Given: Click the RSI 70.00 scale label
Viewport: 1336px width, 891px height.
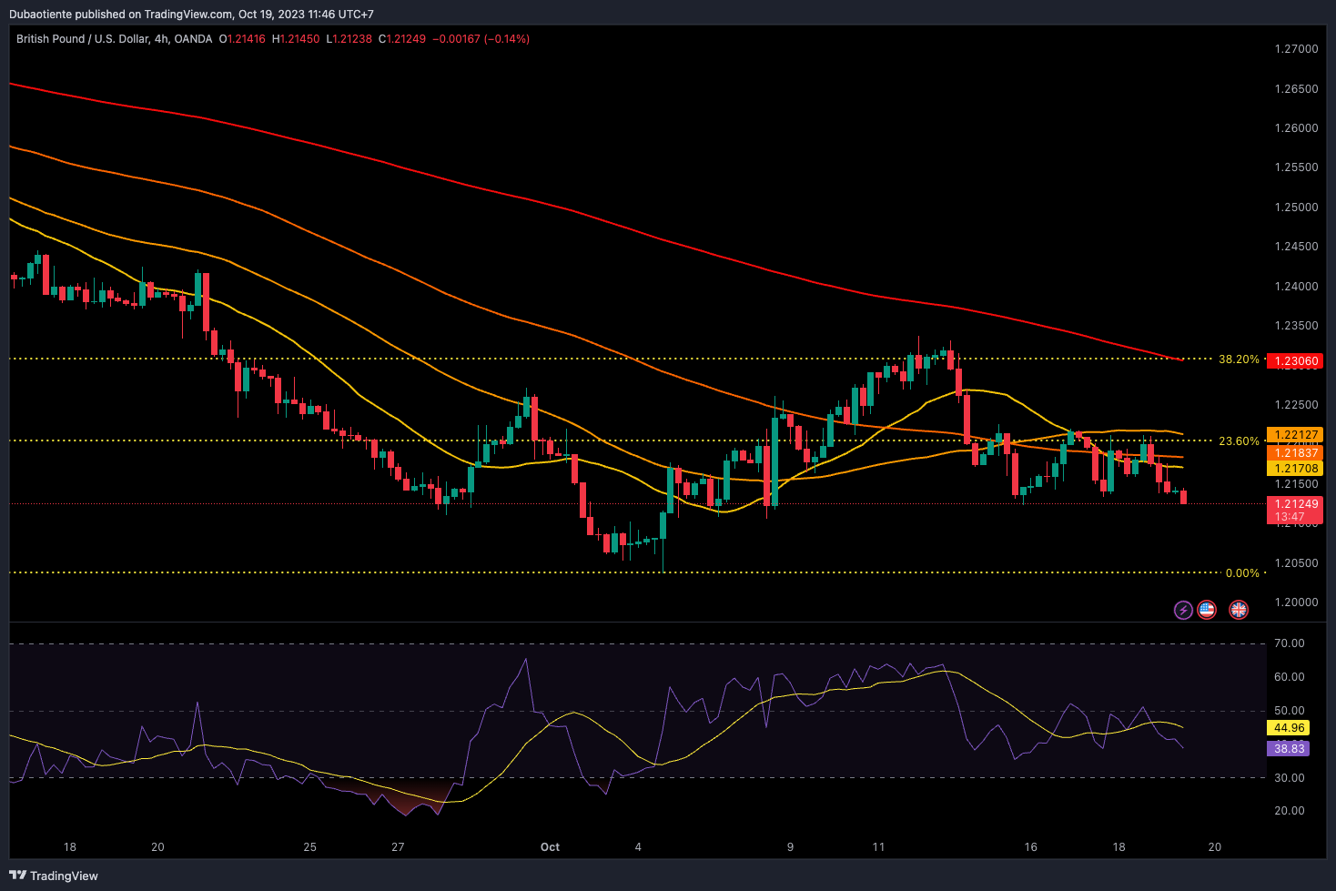Looking at the screenshot, I should pyautogui.click(x=1290, y=643).
